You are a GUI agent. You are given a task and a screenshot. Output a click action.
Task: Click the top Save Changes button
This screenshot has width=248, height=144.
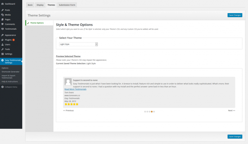point(234,15)
